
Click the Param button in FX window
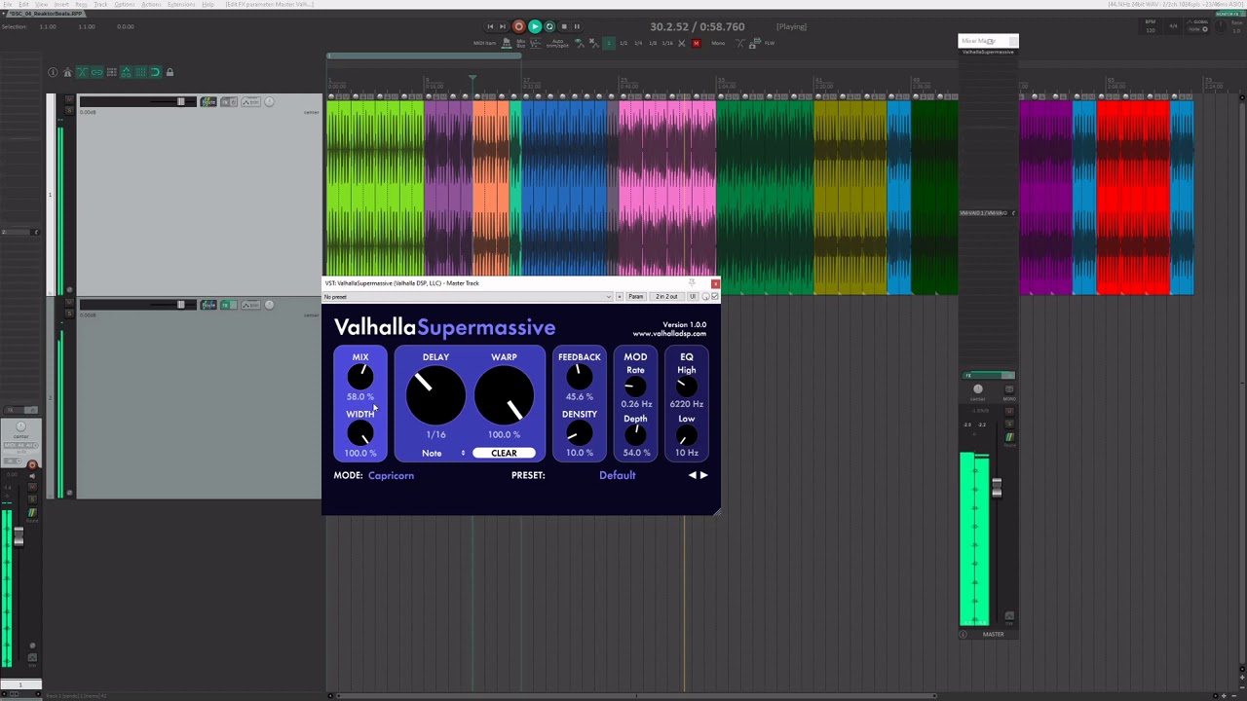point(636,296)
